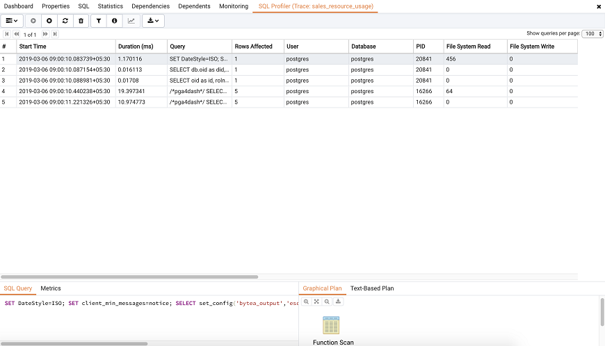Viewport: 605px width, 346px height.
Task: Refresh the trace with the refresh icon
Action: pyautogui.click(x=65, y=21)
